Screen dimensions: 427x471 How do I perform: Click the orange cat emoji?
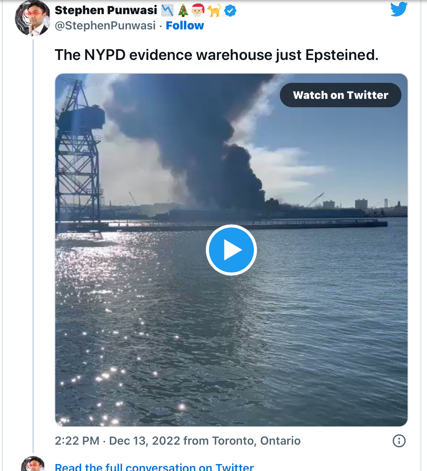click(214, 11)
